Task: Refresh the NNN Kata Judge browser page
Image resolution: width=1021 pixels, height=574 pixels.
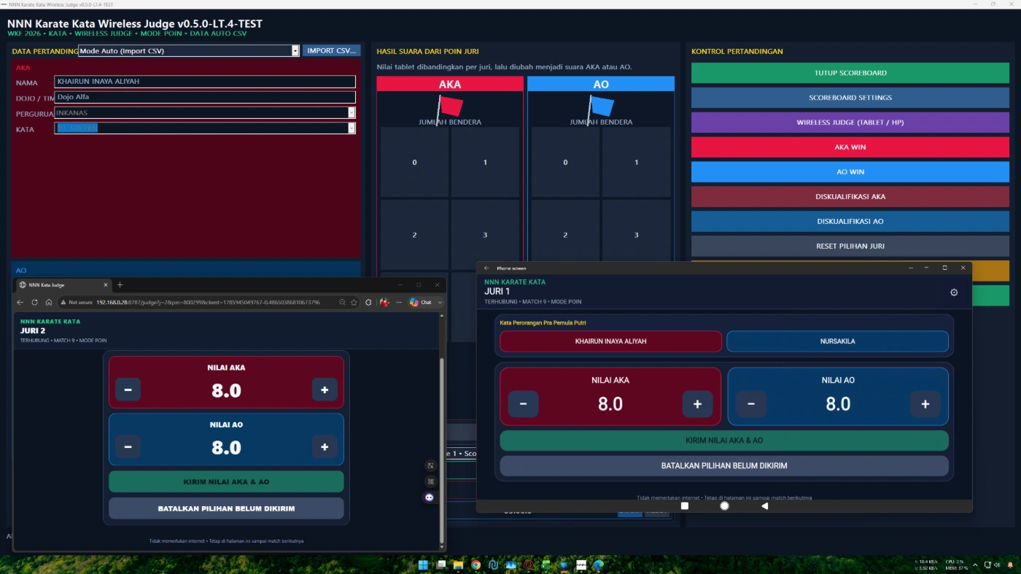Action: (34, 302)
